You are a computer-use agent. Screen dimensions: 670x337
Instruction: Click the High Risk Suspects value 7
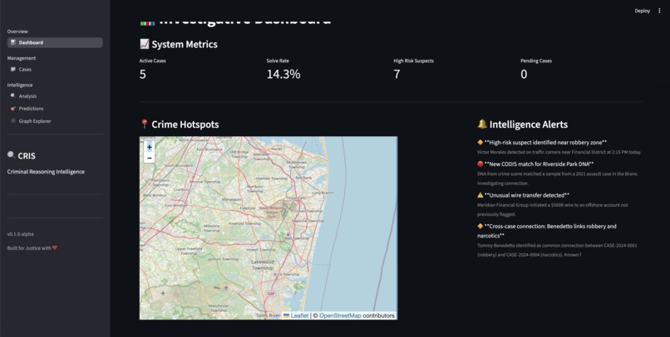click(397, 74)
